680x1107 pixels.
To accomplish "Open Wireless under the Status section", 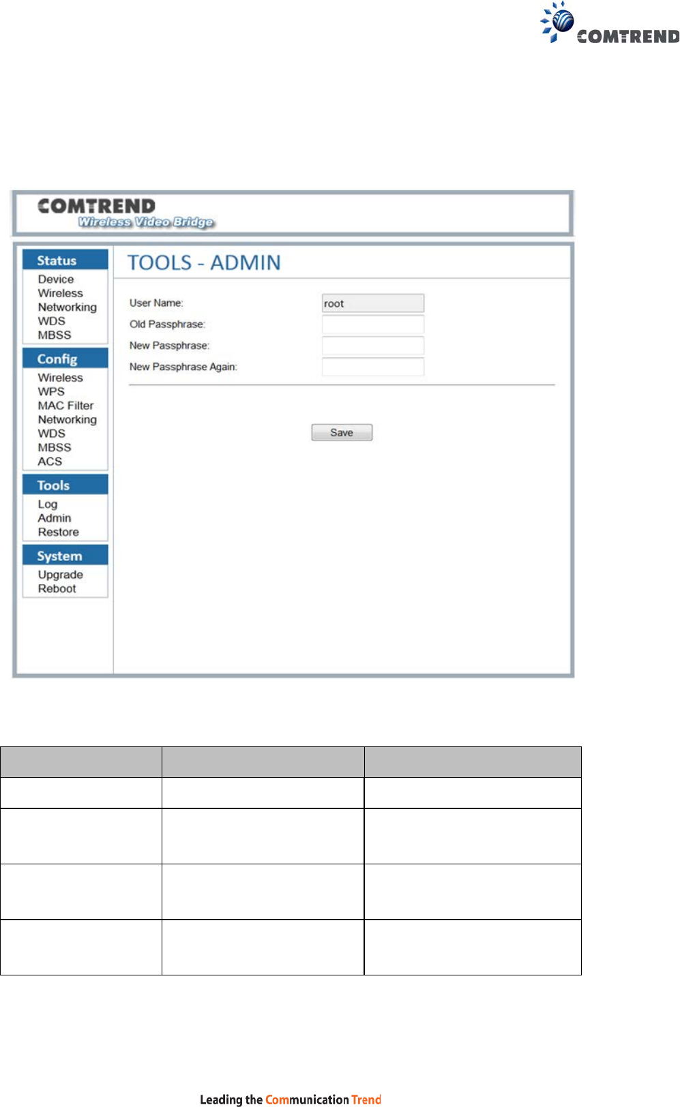I will tap(60, 293).
